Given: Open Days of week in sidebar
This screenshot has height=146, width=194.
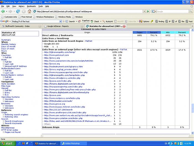Looking at the screenshot, I should 8,49.
